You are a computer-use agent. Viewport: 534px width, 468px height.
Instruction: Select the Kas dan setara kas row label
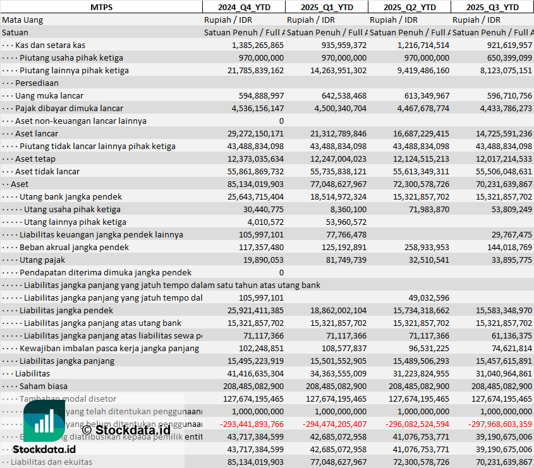[x=50, y=45]
